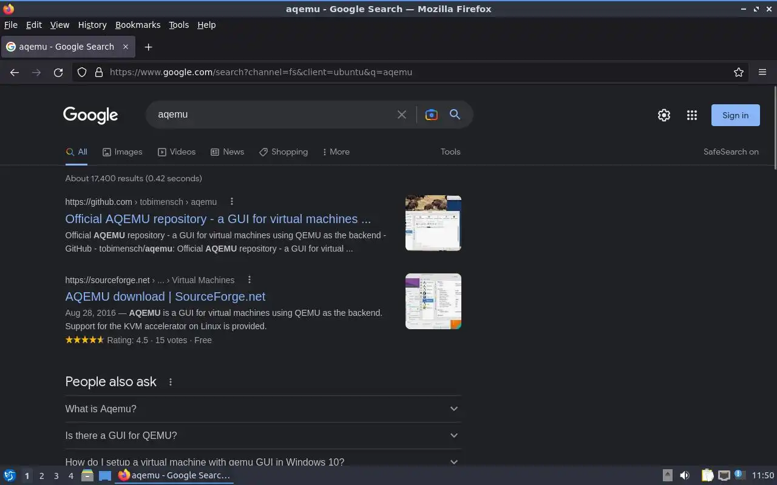Click the forward navigation arrow
The width and height of the screenshot is (777, 485).
point(36,72)
